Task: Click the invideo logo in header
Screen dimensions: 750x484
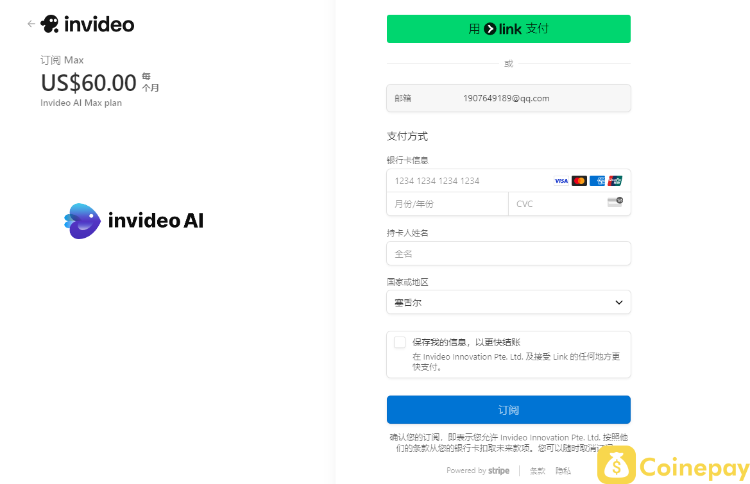Action: [x=87, y=24]
